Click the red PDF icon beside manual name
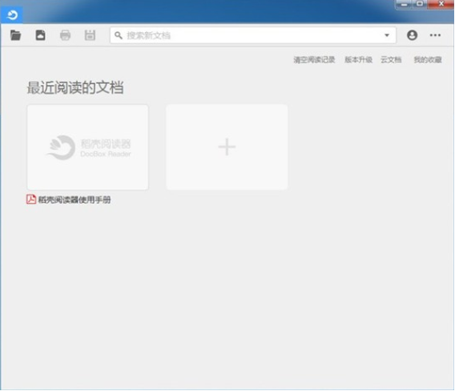 (x=31, y=200)
